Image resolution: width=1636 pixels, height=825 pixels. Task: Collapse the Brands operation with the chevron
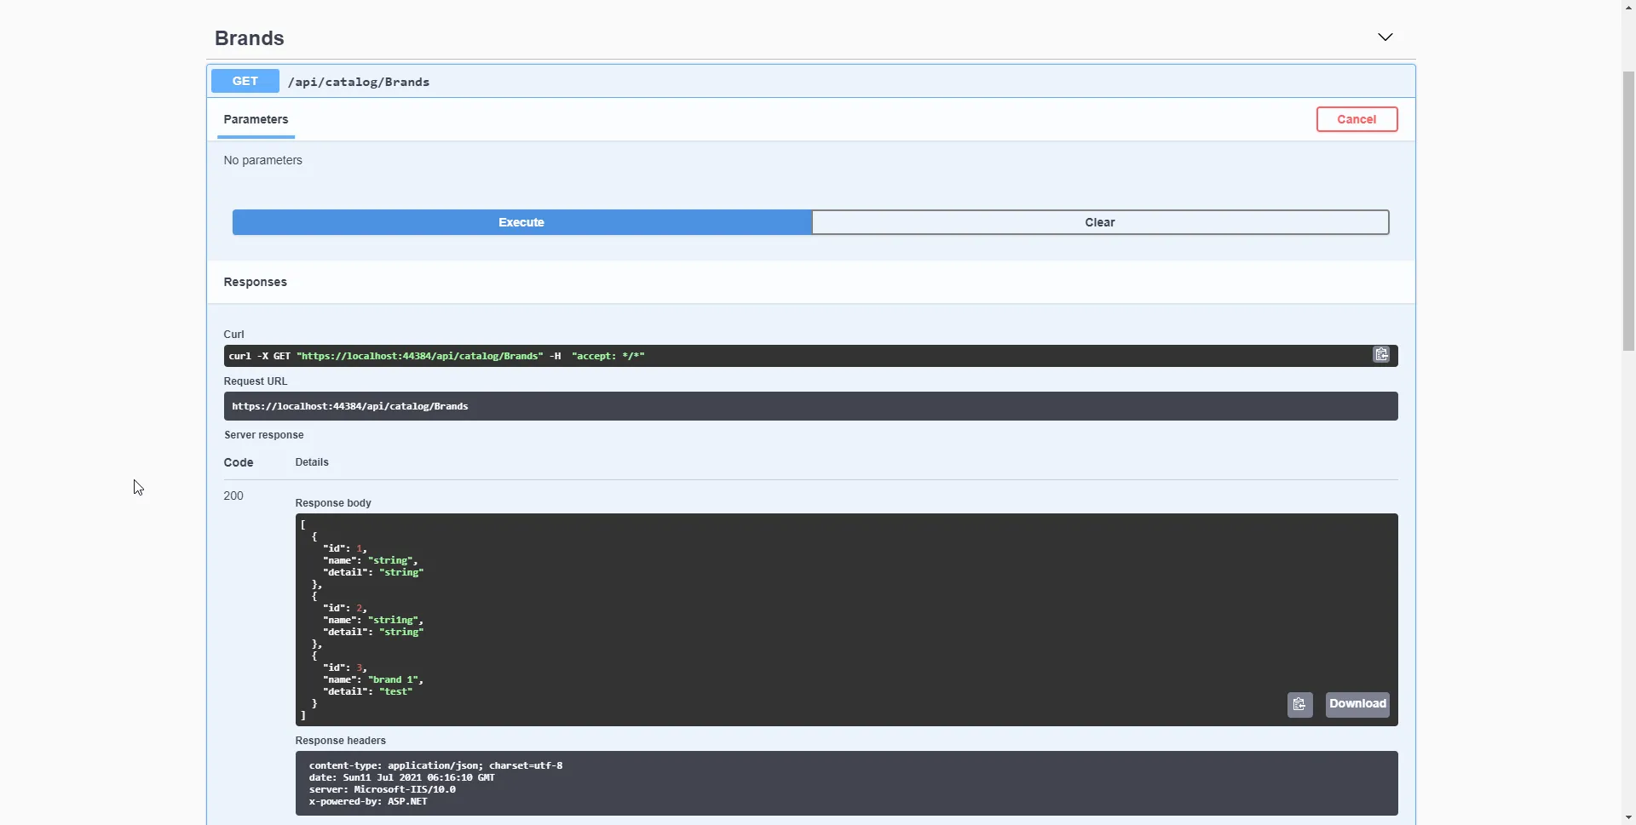coord(1385,37)
